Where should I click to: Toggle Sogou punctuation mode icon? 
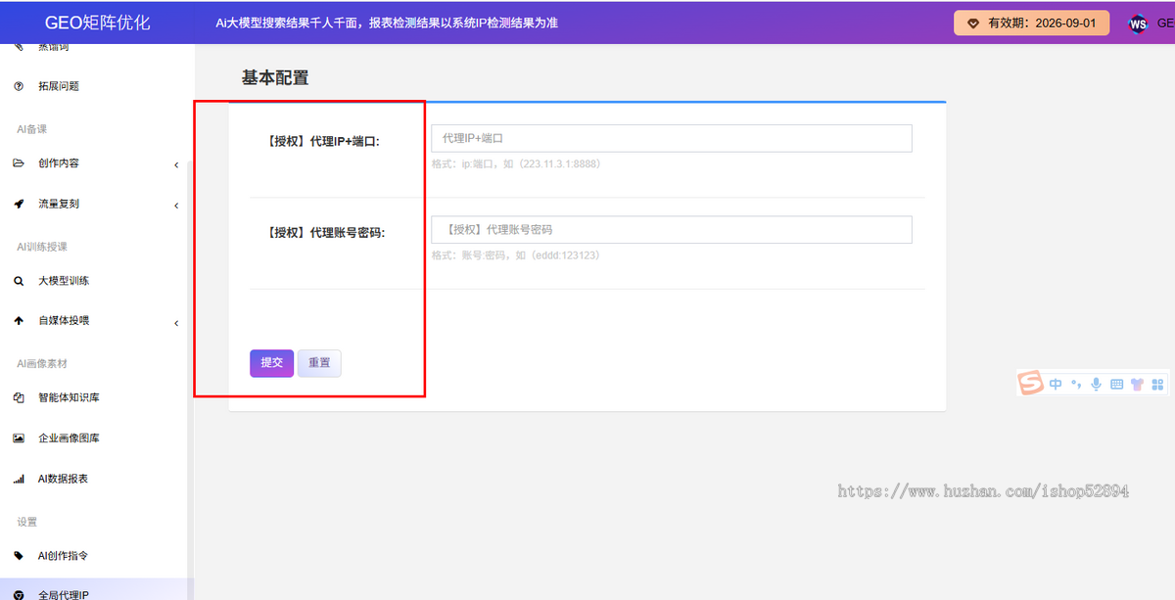1076,385
